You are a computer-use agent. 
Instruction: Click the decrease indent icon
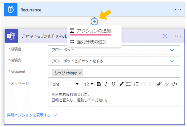pyautogui.click(x=152, y=84)
